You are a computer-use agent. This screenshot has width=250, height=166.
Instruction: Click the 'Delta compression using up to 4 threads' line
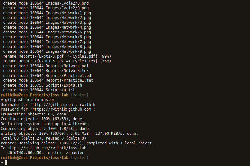pyautogui.click(x=44, y=124)
